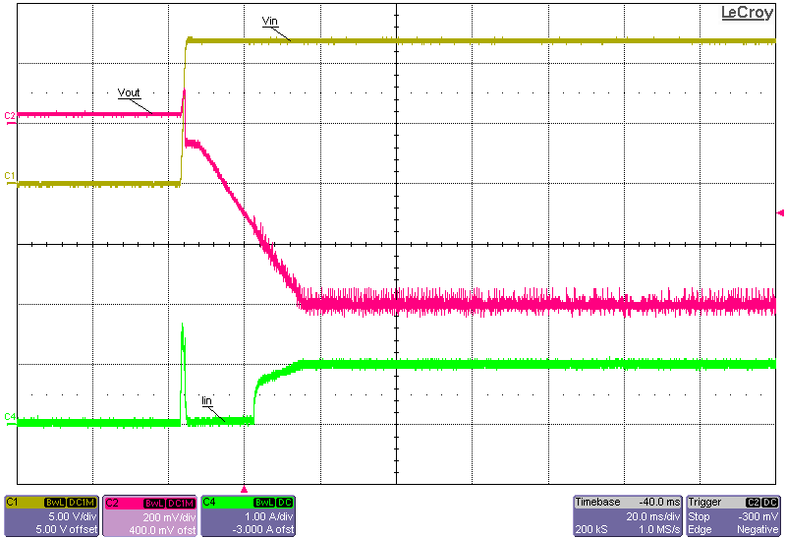Click the C1 ground level marker

10,177
